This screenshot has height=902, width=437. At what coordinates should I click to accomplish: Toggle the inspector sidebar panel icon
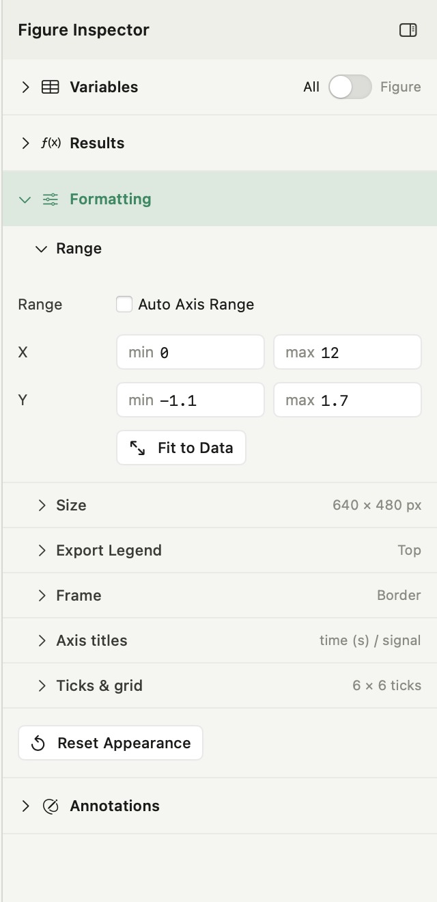point(408,30)
